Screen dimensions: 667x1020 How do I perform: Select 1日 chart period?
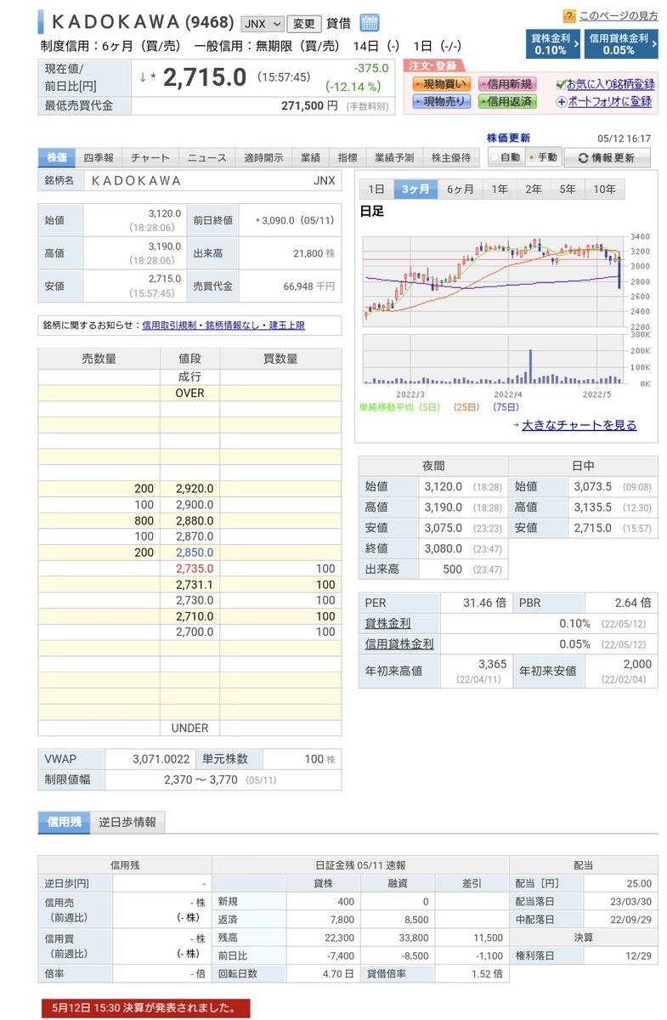pyautogui.click(x=375, y=189)
